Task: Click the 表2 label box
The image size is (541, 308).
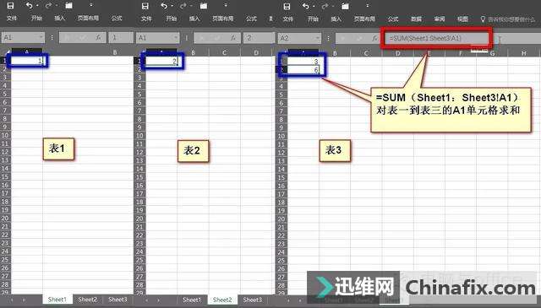Action: (193, 150)
